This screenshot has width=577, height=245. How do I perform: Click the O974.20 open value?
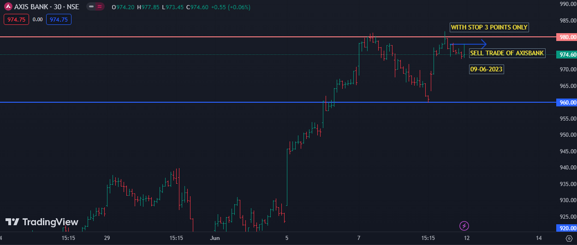pyautogui.click(x=123, y=7)
